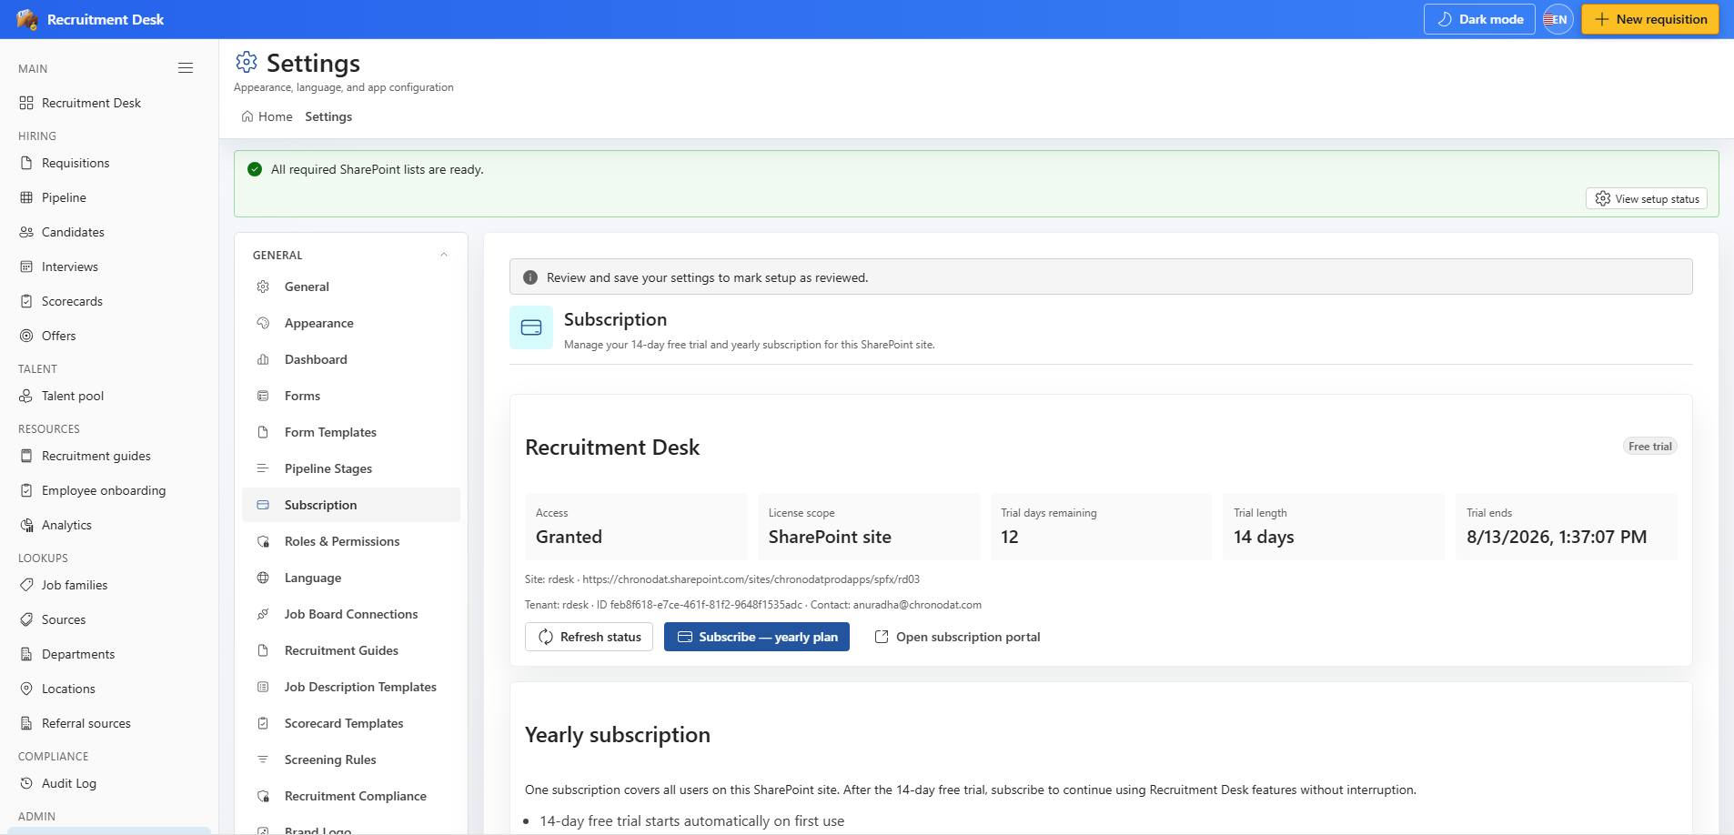
Task: Click the Roles & Permissions shield icon
Action: [263, 541]
